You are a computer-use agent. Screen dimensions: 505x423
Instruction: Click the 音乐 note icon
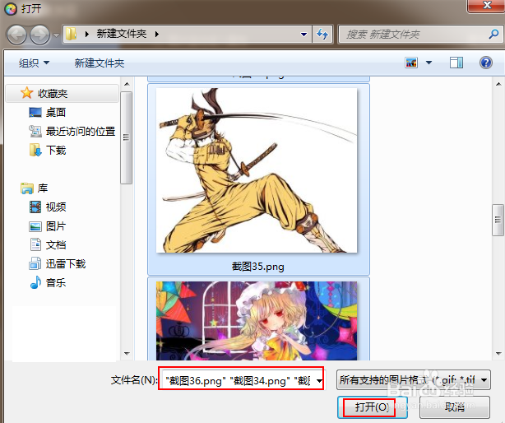pos(35,282)
